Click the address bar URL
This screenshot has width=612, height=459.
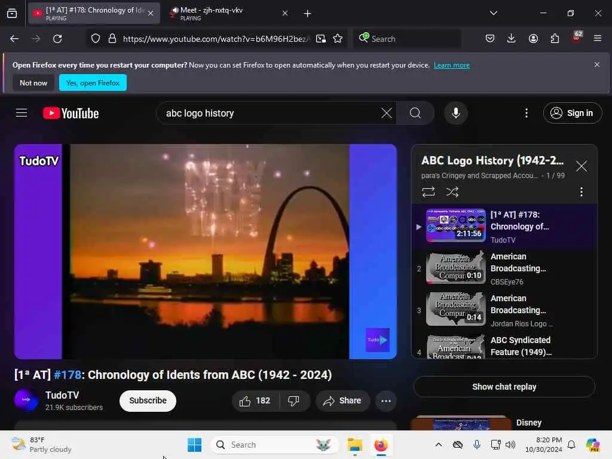point(215,39)
